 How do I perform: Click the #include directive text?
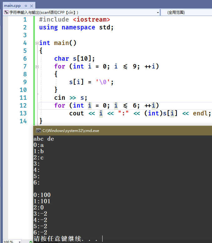pyautogui.click(x=54, y=19)
